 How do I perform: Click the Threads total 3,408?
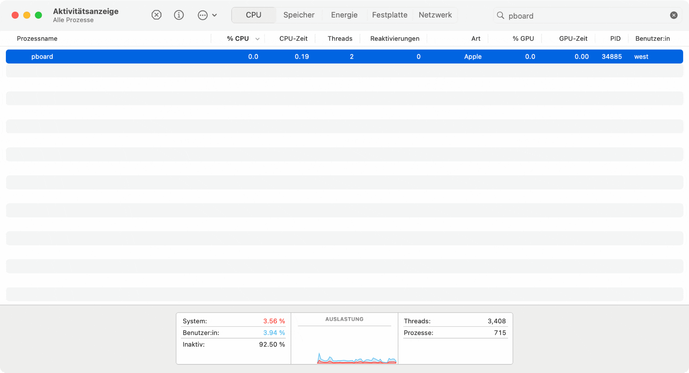(497, 321)
